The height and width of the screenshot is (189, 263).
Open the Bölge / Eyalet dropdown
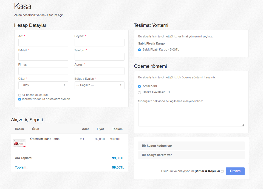(99, 85)
